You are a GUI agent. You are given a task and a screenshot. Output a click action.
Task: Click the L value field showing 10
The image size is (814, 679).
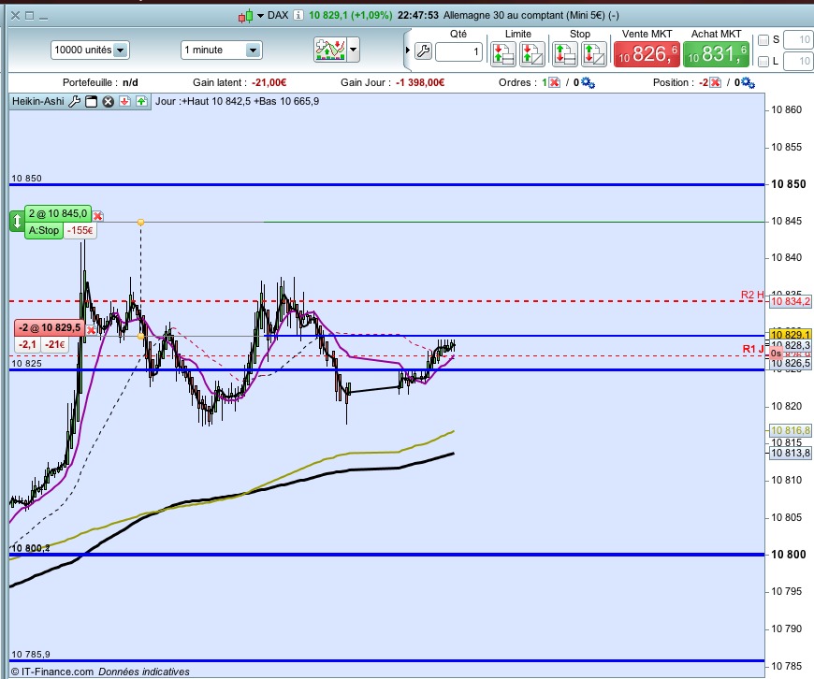(798, 61)
